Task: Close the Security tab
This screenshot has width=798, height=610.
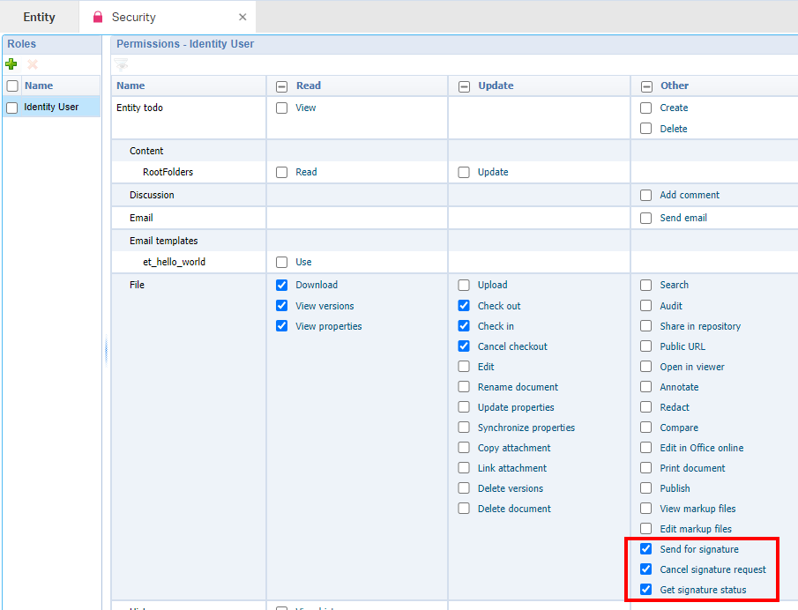Action: coord(242,17)
